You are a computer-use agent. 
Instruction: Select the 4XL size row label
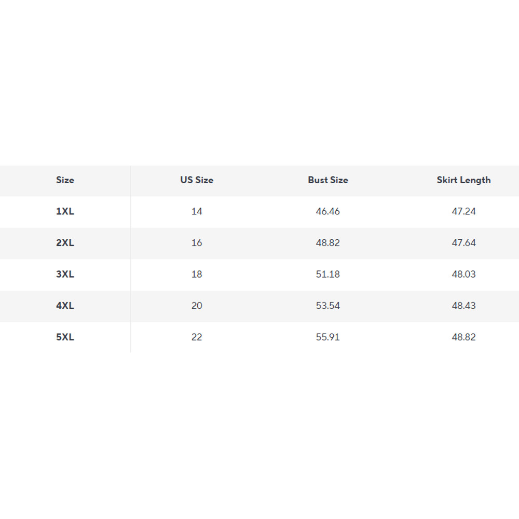(65, 306)
